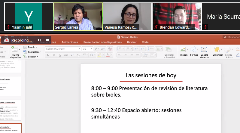Toggle bold (N) formatting
Screen dimensions: 240x133
pos(48,55)
